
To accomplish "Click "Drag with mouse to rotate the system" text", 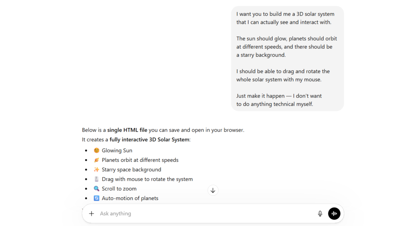I will [x=147, y=179].
